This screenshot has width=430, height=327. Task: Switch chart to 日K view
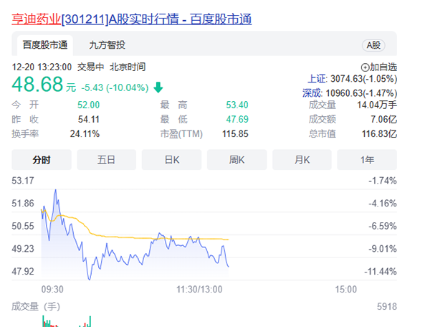172,159
